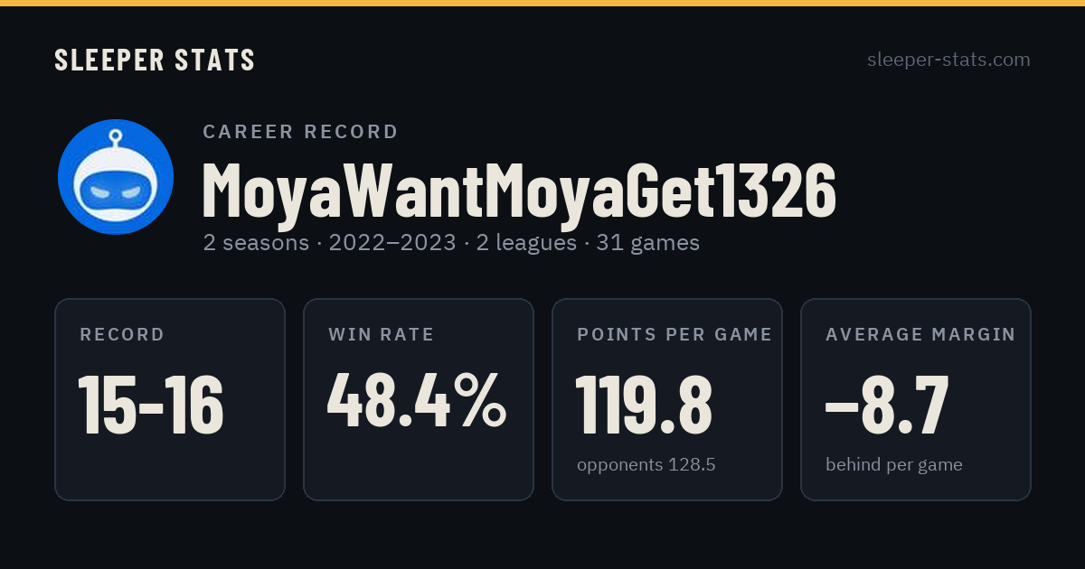Select the POINTS PER GAME card
The height and width of the screenshot is (569, 1085).
click(667, 399)
